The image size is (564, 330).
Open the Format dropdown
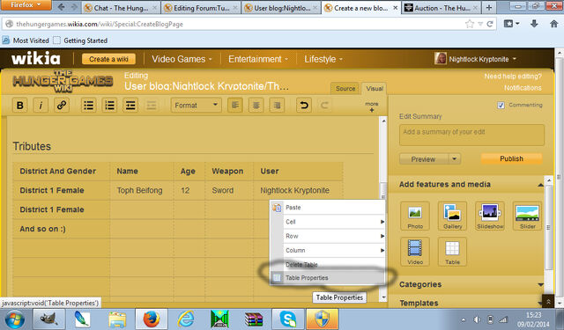196,106
